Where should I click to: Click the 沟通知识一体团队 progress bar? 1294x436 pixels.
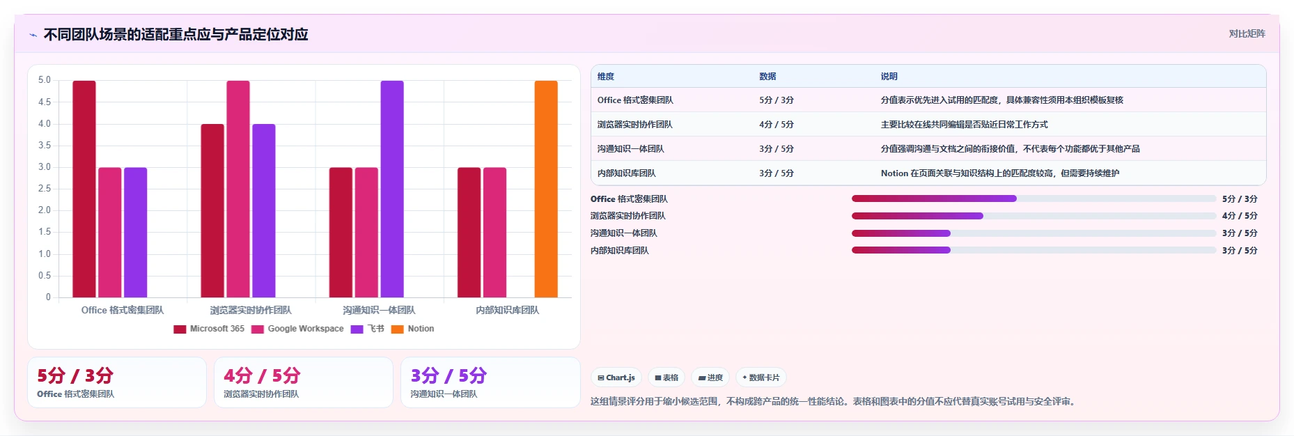[1034, 233]
